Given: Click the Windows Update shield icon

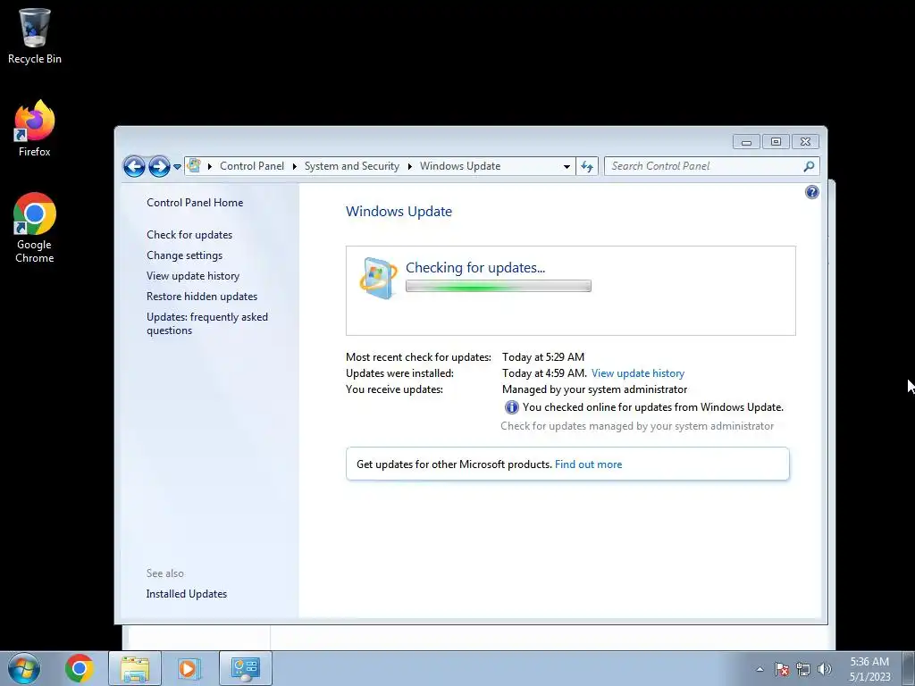Looking at the screenshot, I should [378, 278].
